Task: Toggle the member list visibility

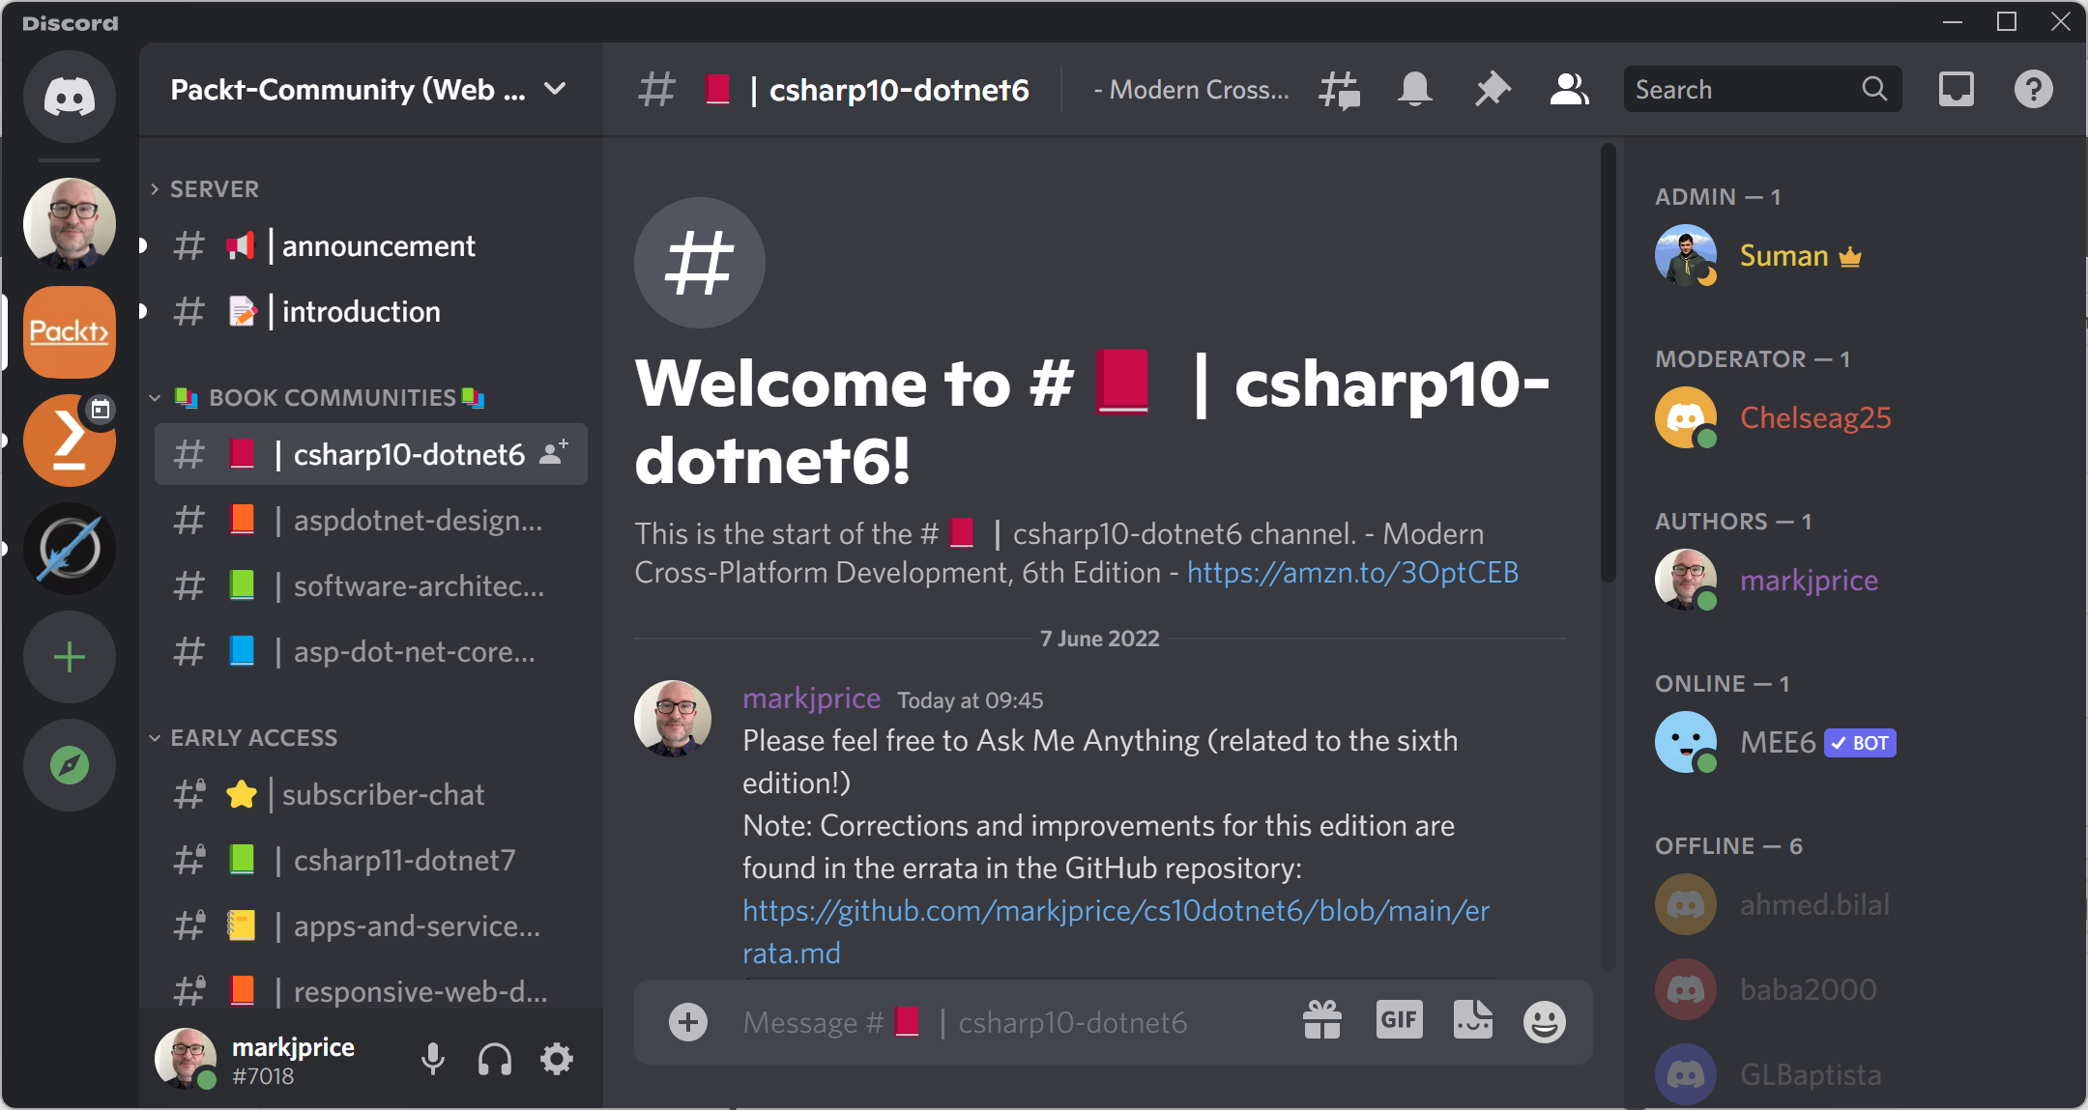Action: pyautogui.click(x=1568, y=90)
